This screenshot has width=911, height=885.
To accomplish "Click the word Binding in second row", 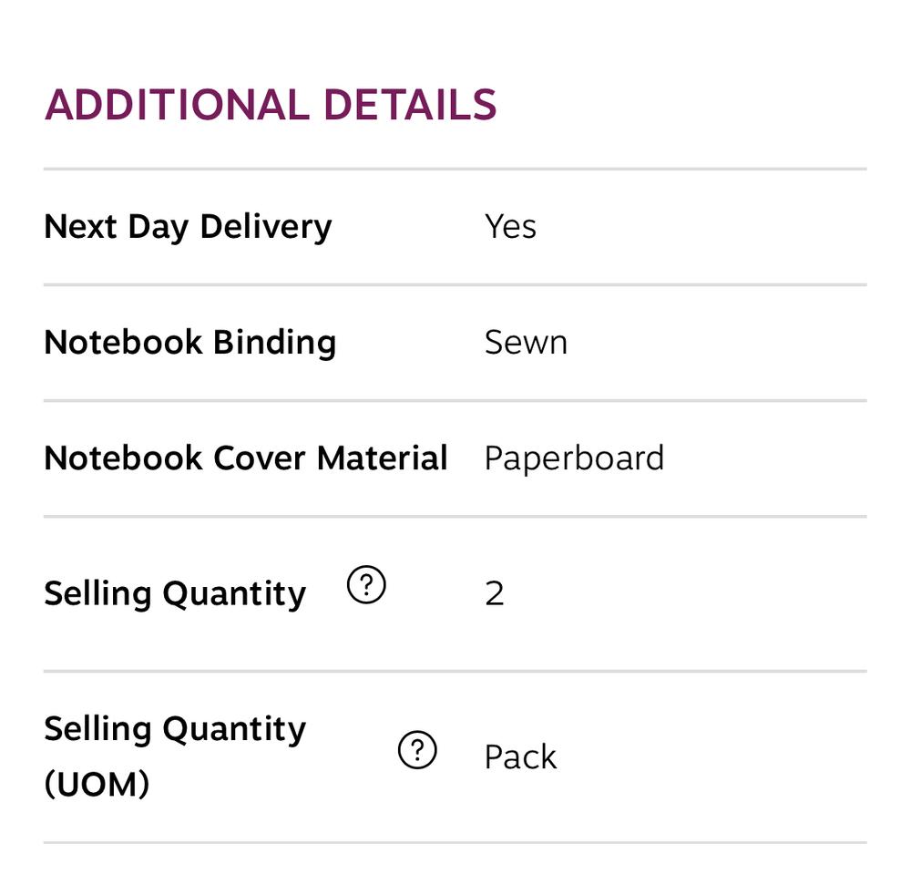I will [274, 343].
